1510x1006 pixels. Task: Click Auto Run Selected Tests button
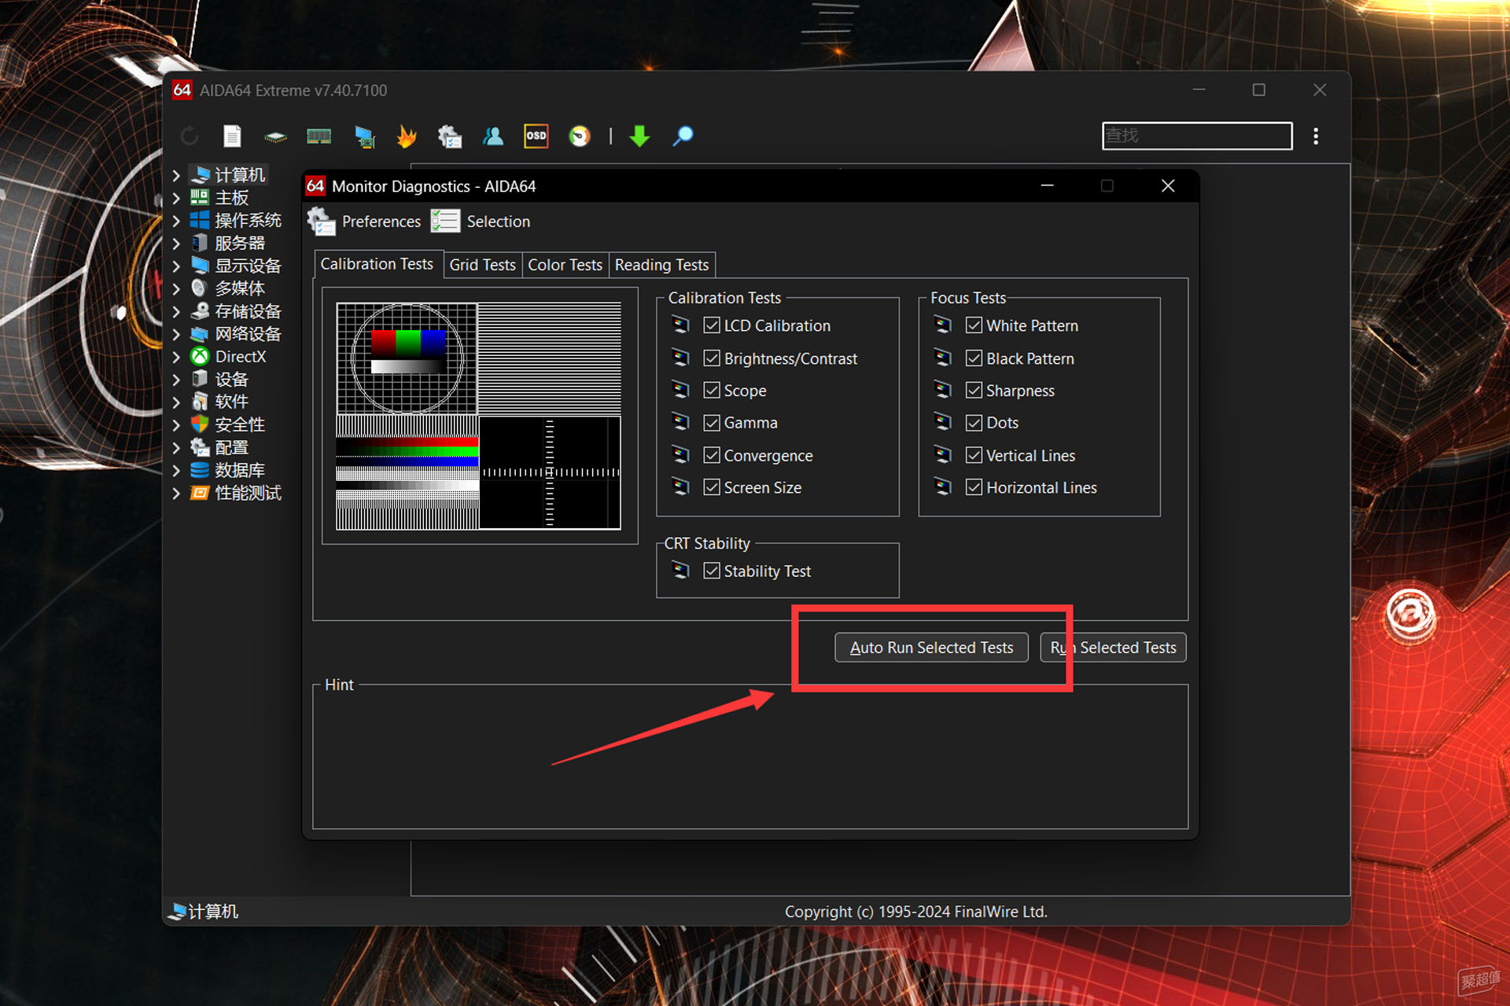pos(931,648)
